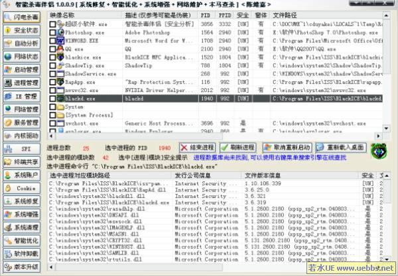This screenshot has width=398, height=276.
Task: Click the 超级小软件.exe process icon
Action: pos(60,24)
